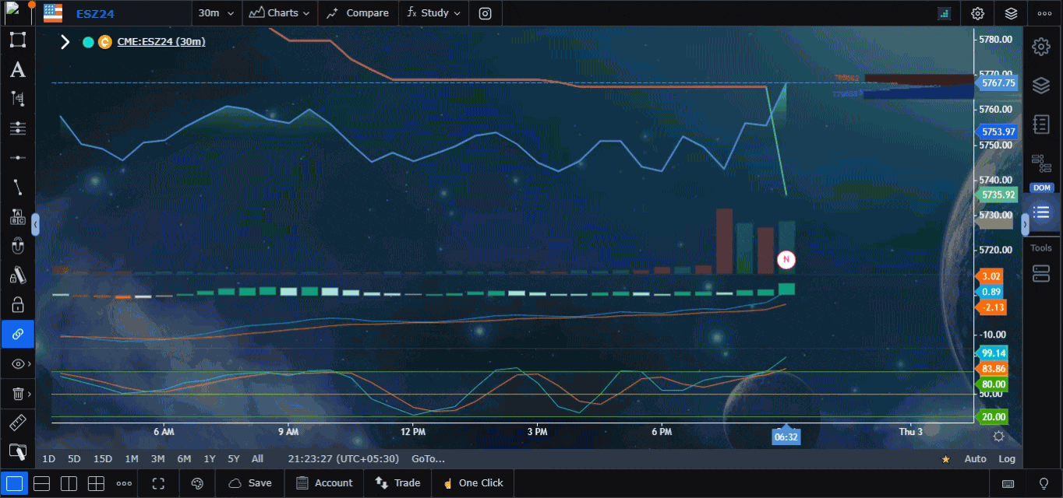Select the Measure ruler tool
This screenshot has width=1063, height=498.
17,423
